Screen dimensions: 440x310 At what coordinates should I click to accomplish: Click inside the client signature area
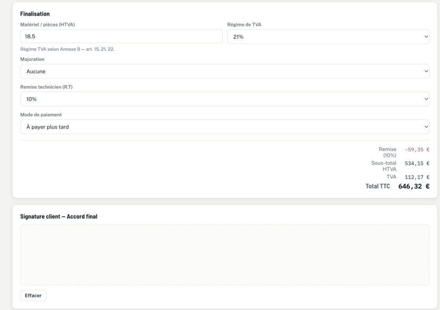[x=225, y=255]
